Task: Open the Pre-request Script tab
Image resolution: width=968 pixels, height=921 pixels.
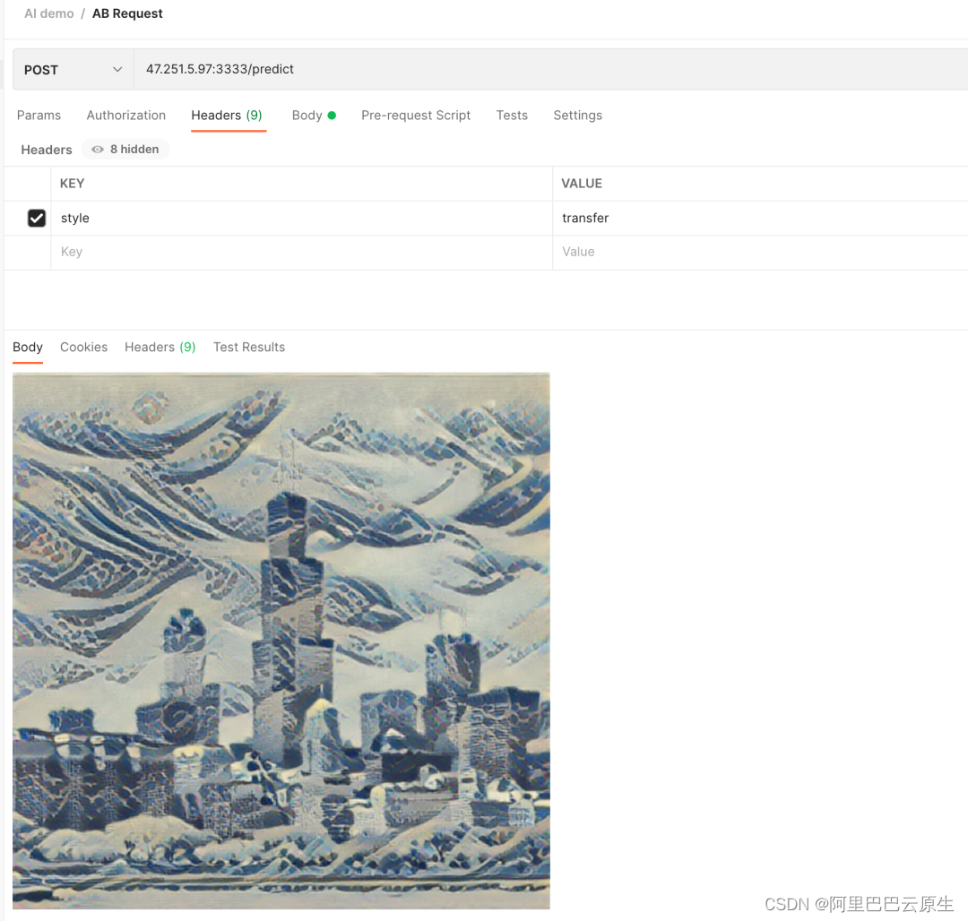Action: (416, 116)
